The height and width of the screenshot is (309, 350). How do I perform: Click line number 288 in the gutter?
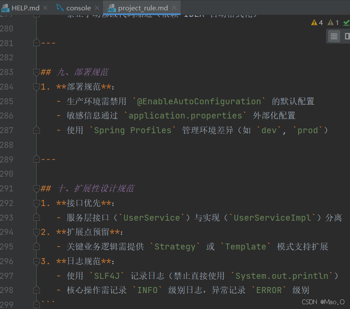7,145
